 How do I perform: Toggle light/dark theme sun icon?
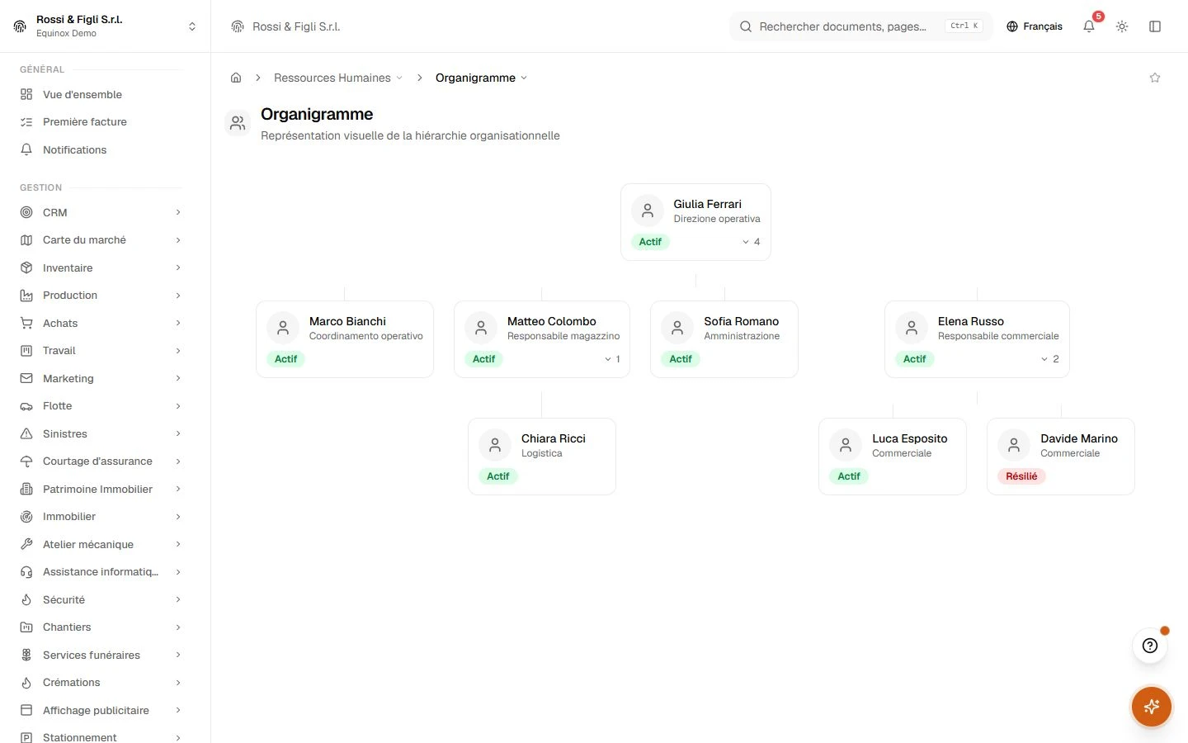pos(1122,26)
